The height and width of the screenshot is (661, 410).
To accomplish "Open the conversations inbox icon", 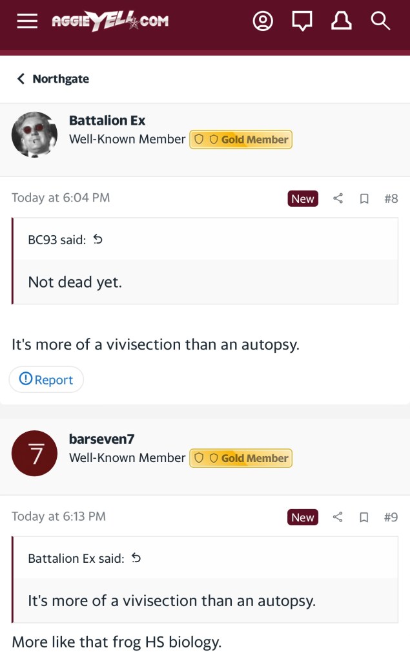I will click(x=302, y=21).
